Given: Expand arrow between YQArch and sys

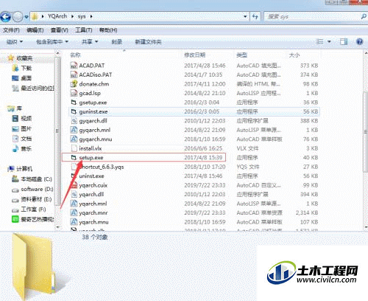Looking at the screenshot, I should coord(72,16).
